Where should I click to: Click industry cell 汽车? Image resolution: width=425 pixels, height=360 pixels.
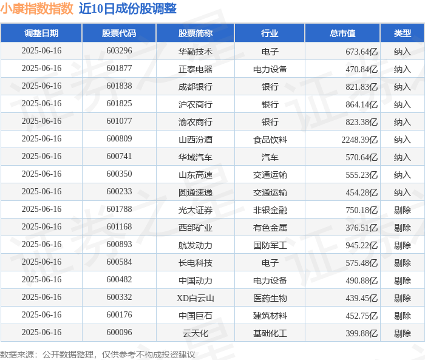click(x=270, y=157)
